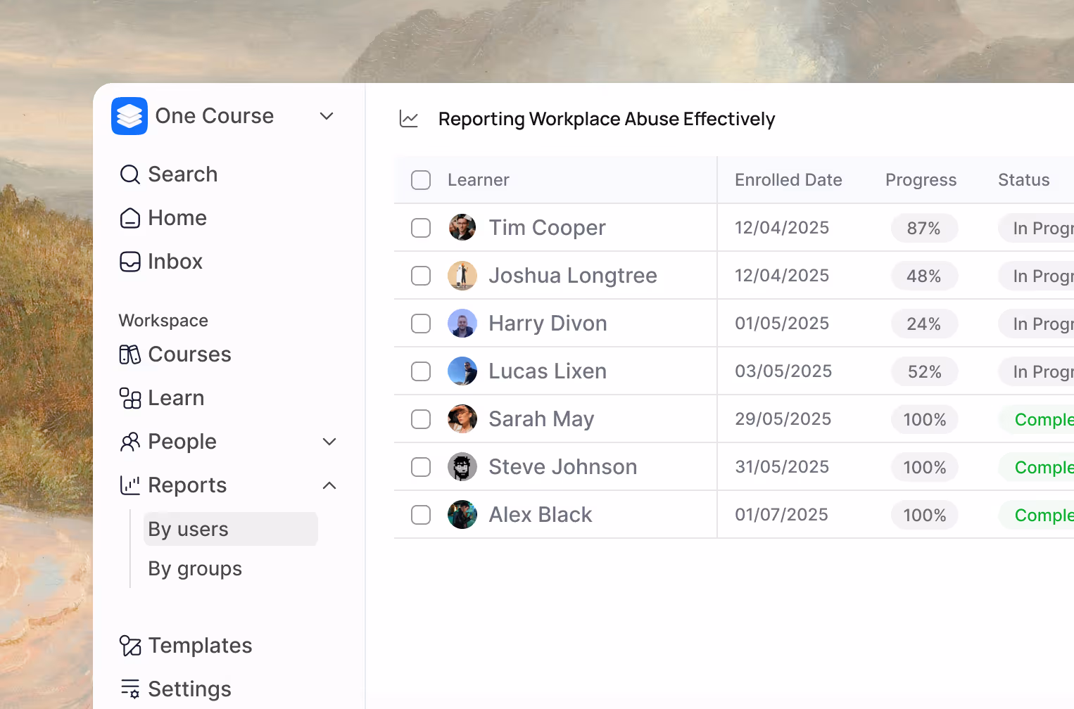Collapse the Reports section
This screenshot has height=709, width=1074.
329,485
